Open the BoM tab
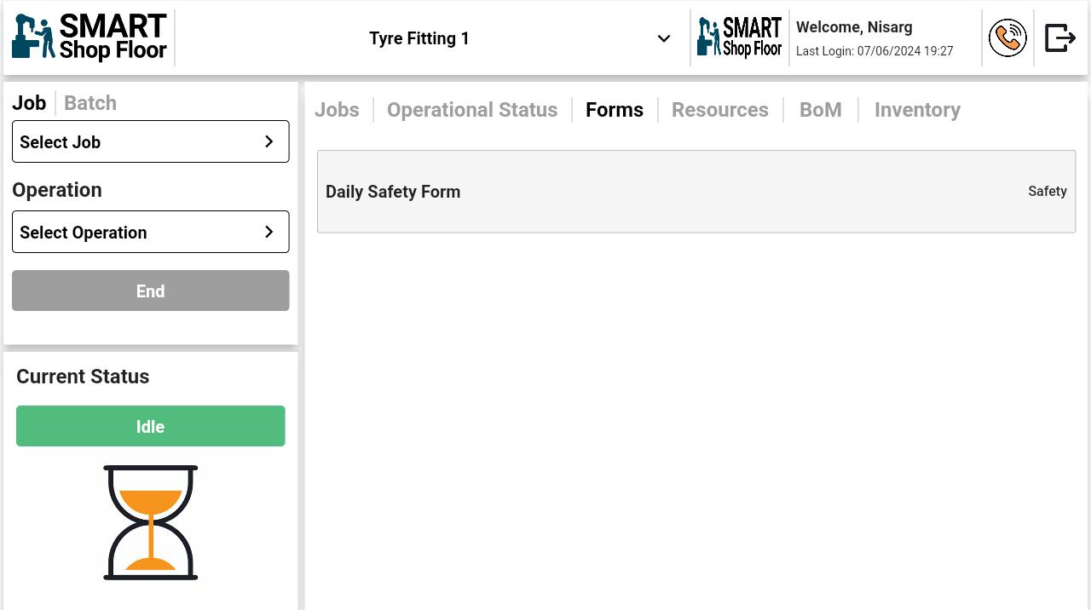 point(820,110)
